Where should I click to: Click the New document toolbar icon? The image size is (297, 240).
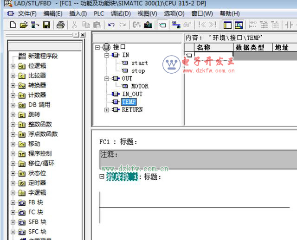click(13, 25)
